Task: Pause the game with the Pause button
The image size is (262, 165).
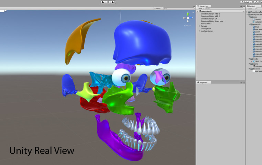Action: [108, 2]
